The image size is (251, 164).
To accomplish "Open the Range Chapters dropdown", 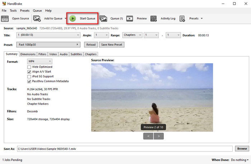I will [132, 35].
